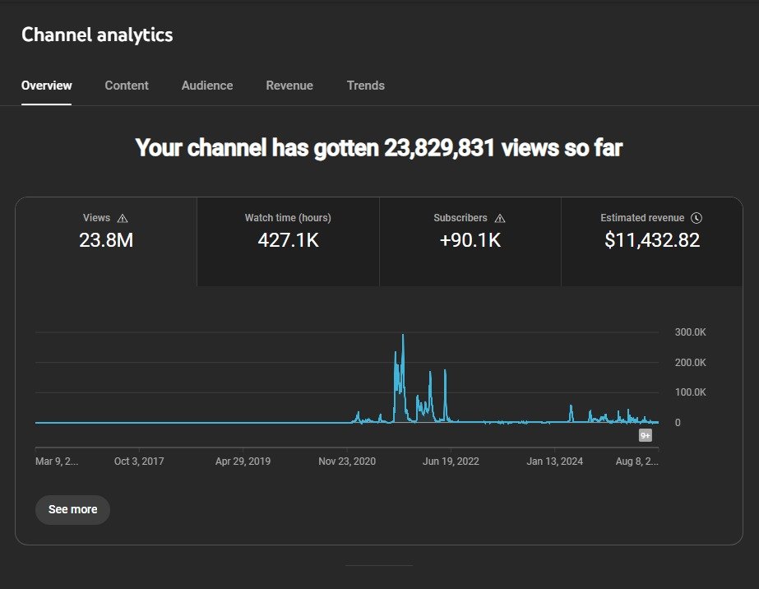
Task: Go to the Revenue tab
Action: point(289,86)
